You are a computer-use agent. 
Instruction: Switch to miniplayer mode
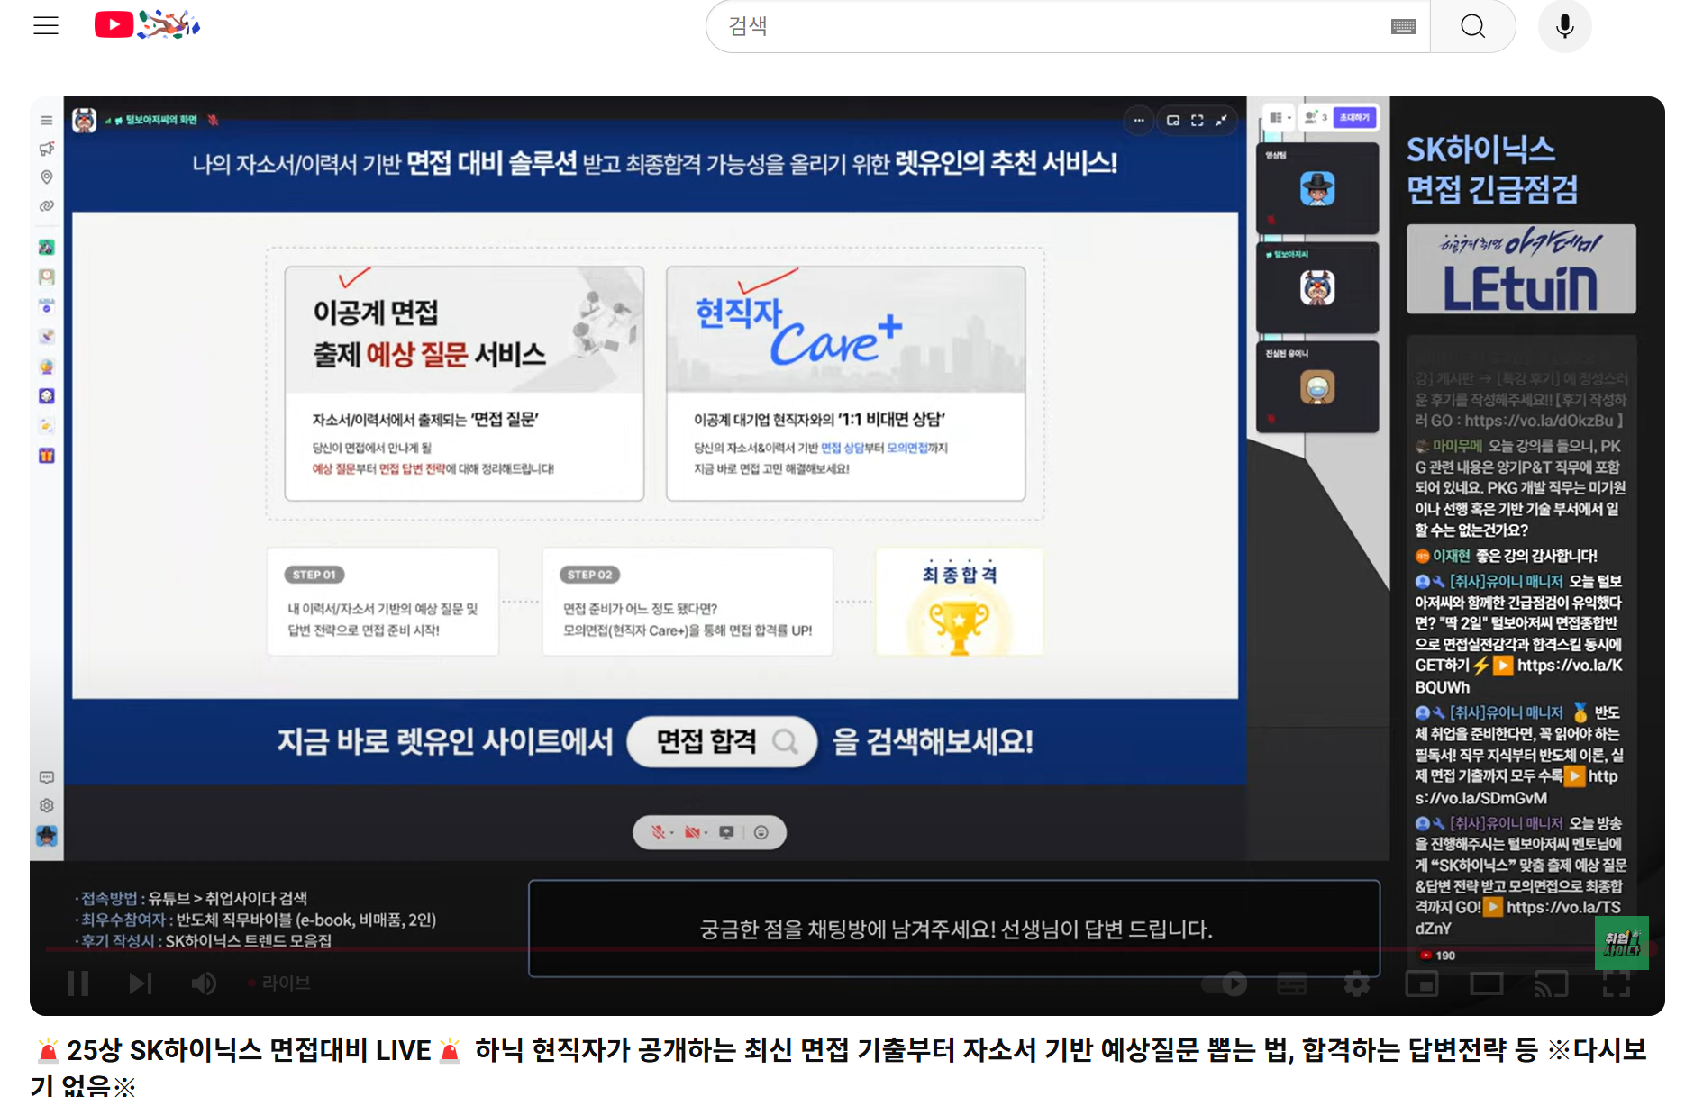coord(1422,984)
